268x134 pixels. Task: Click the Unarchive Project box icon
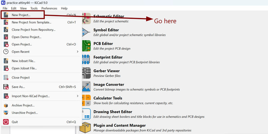(6, 113)
